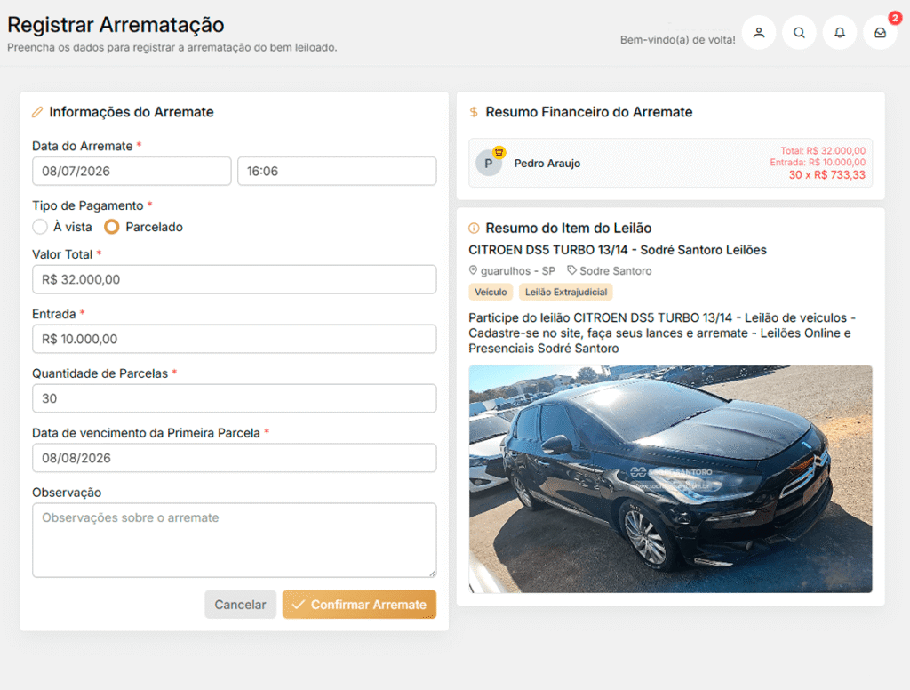Click the Observação text area

click(235, 540)
